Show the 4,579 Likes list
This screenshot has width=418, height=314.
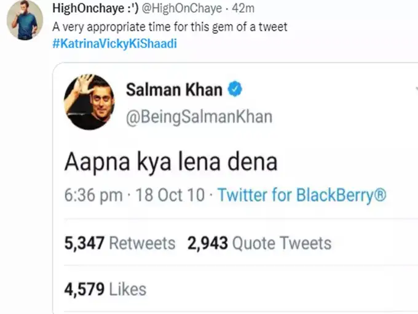(x=105, y=289)
